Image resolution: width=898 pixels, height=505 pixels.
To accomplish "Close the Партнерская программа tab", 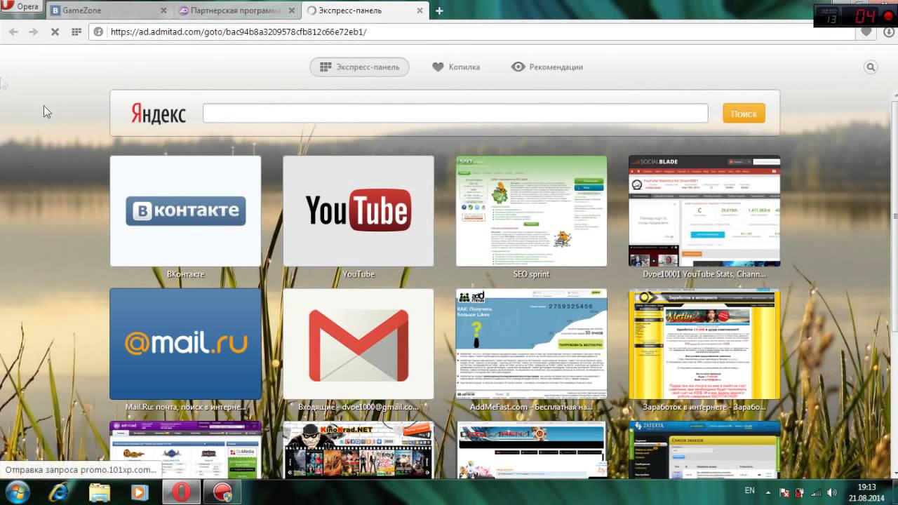I will 291,11.
